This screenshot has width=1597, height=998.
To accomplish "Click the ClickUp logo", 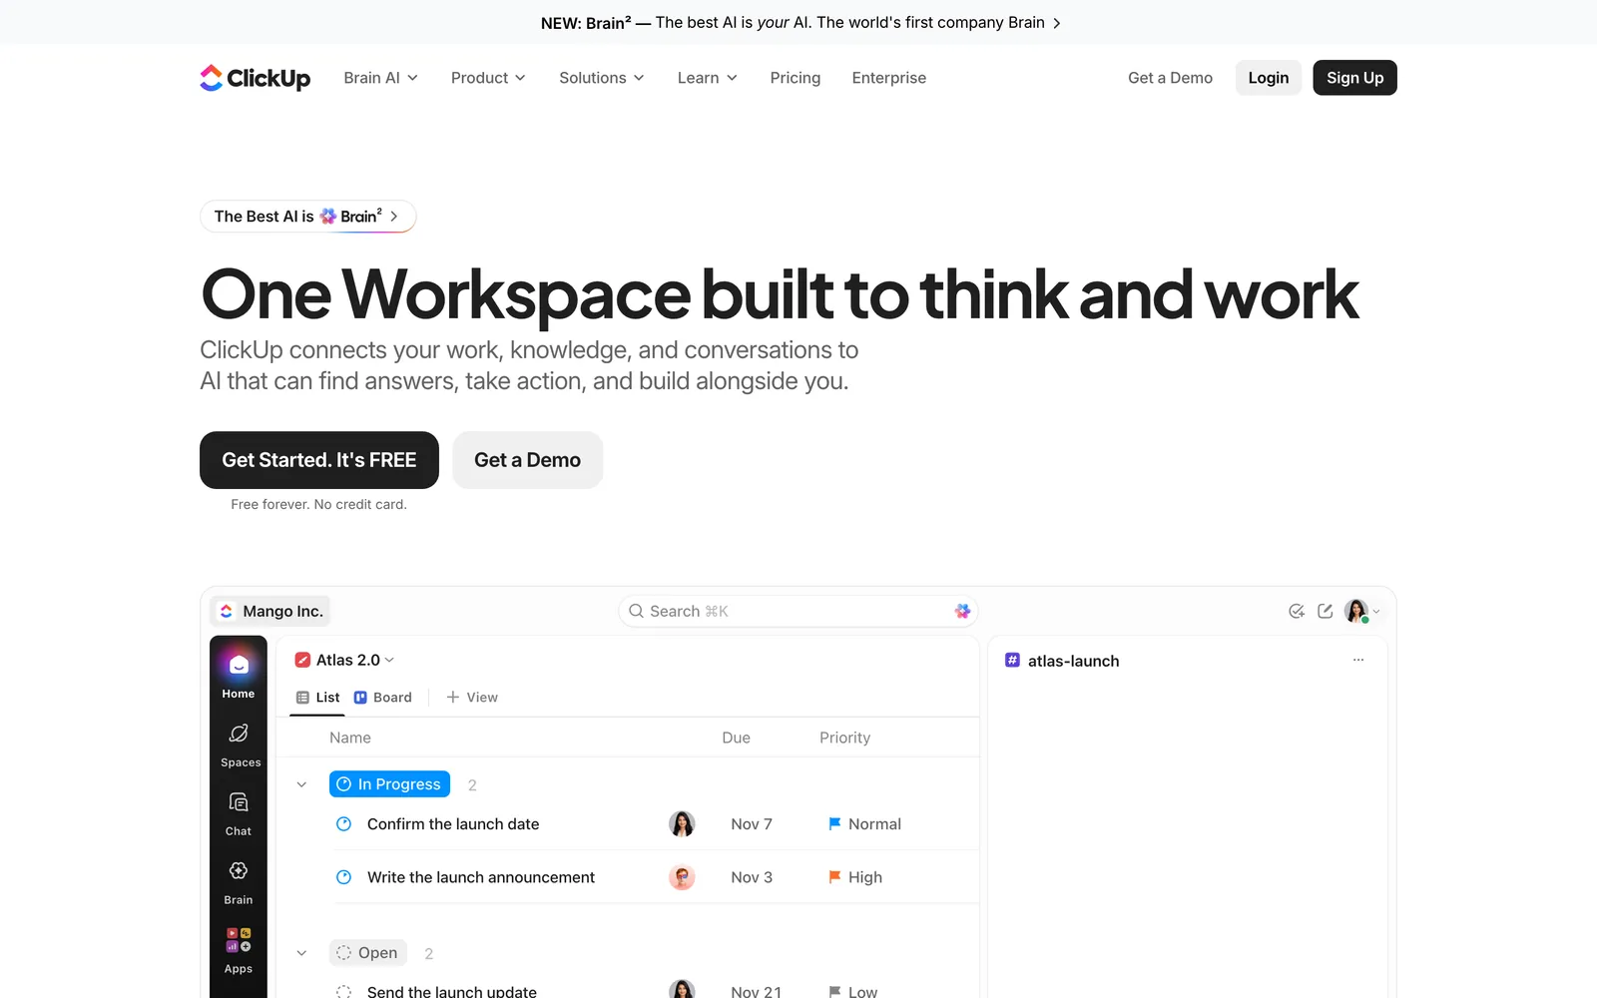I will coord(256,78).
